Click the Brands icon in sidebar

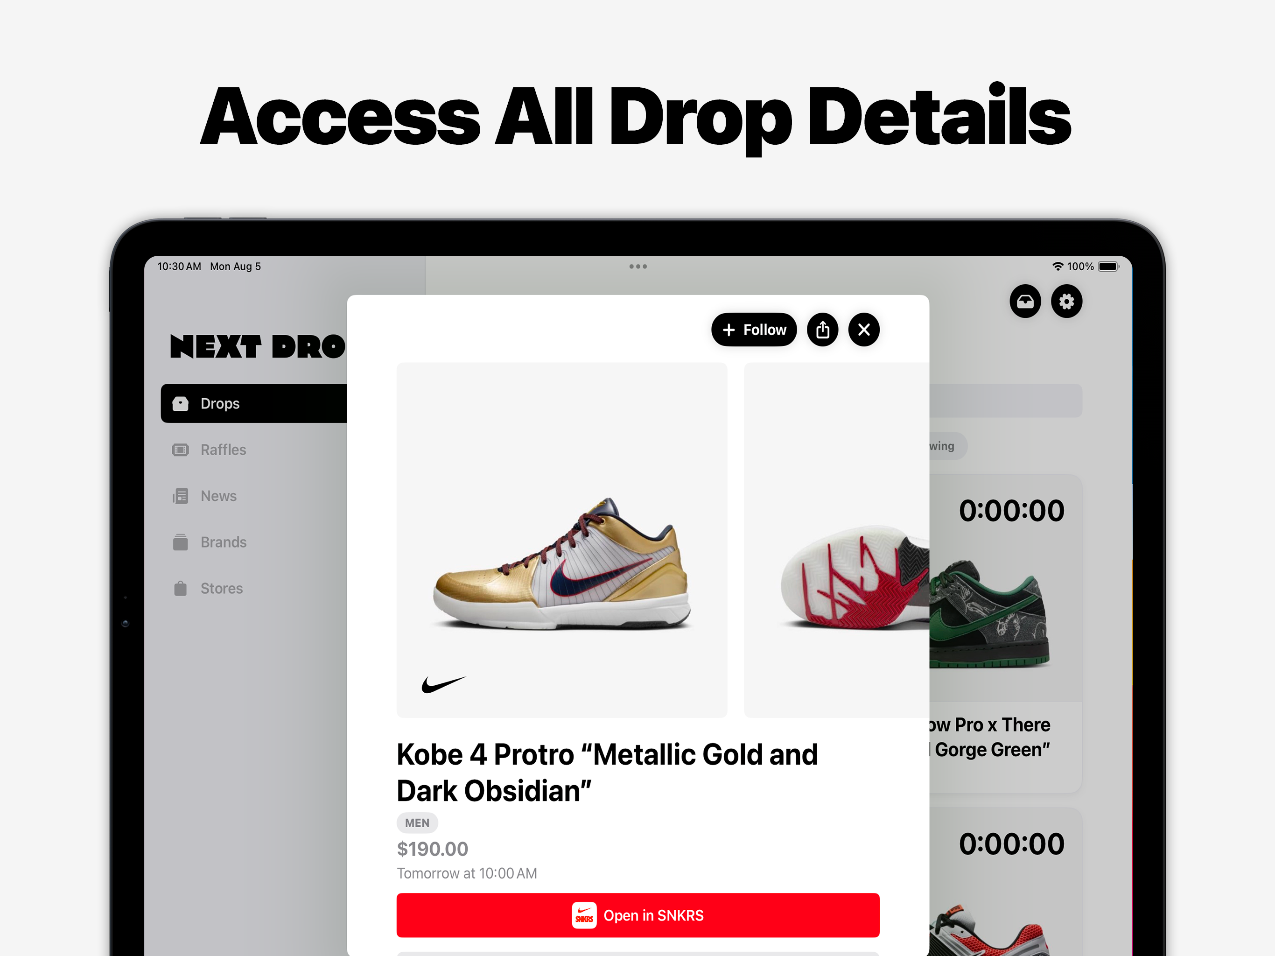click(181, 542)
